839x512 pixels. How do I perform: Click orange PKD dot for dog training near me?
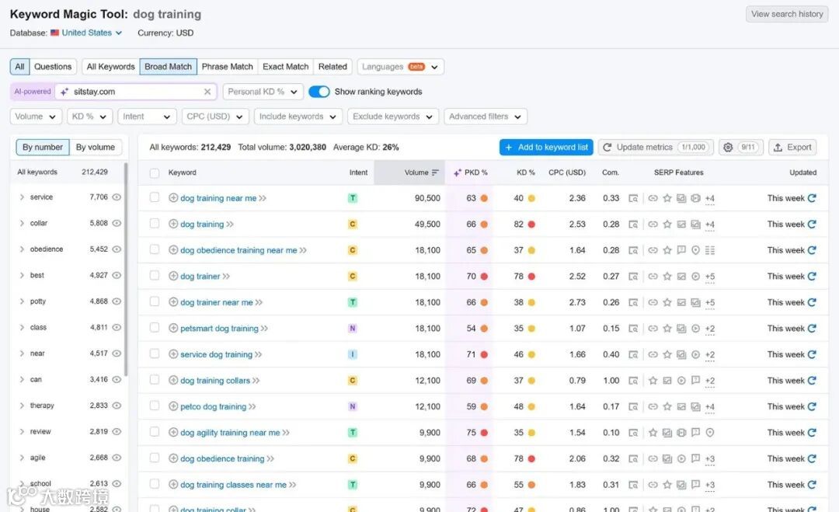pos(484,198)
